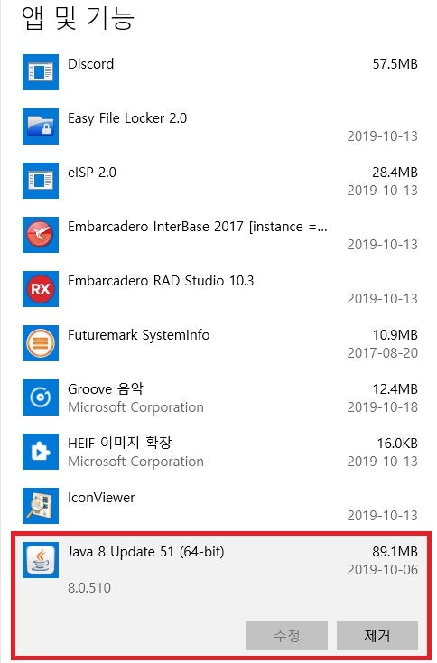Click the 10.9MB size of Futuremark
The width and height of the screenshot is (437, 663).
click(395, 335)
